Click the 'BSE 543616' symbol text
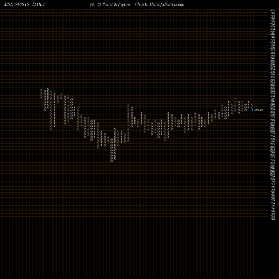This screenshot has height=279, width=279. point(17,4)
